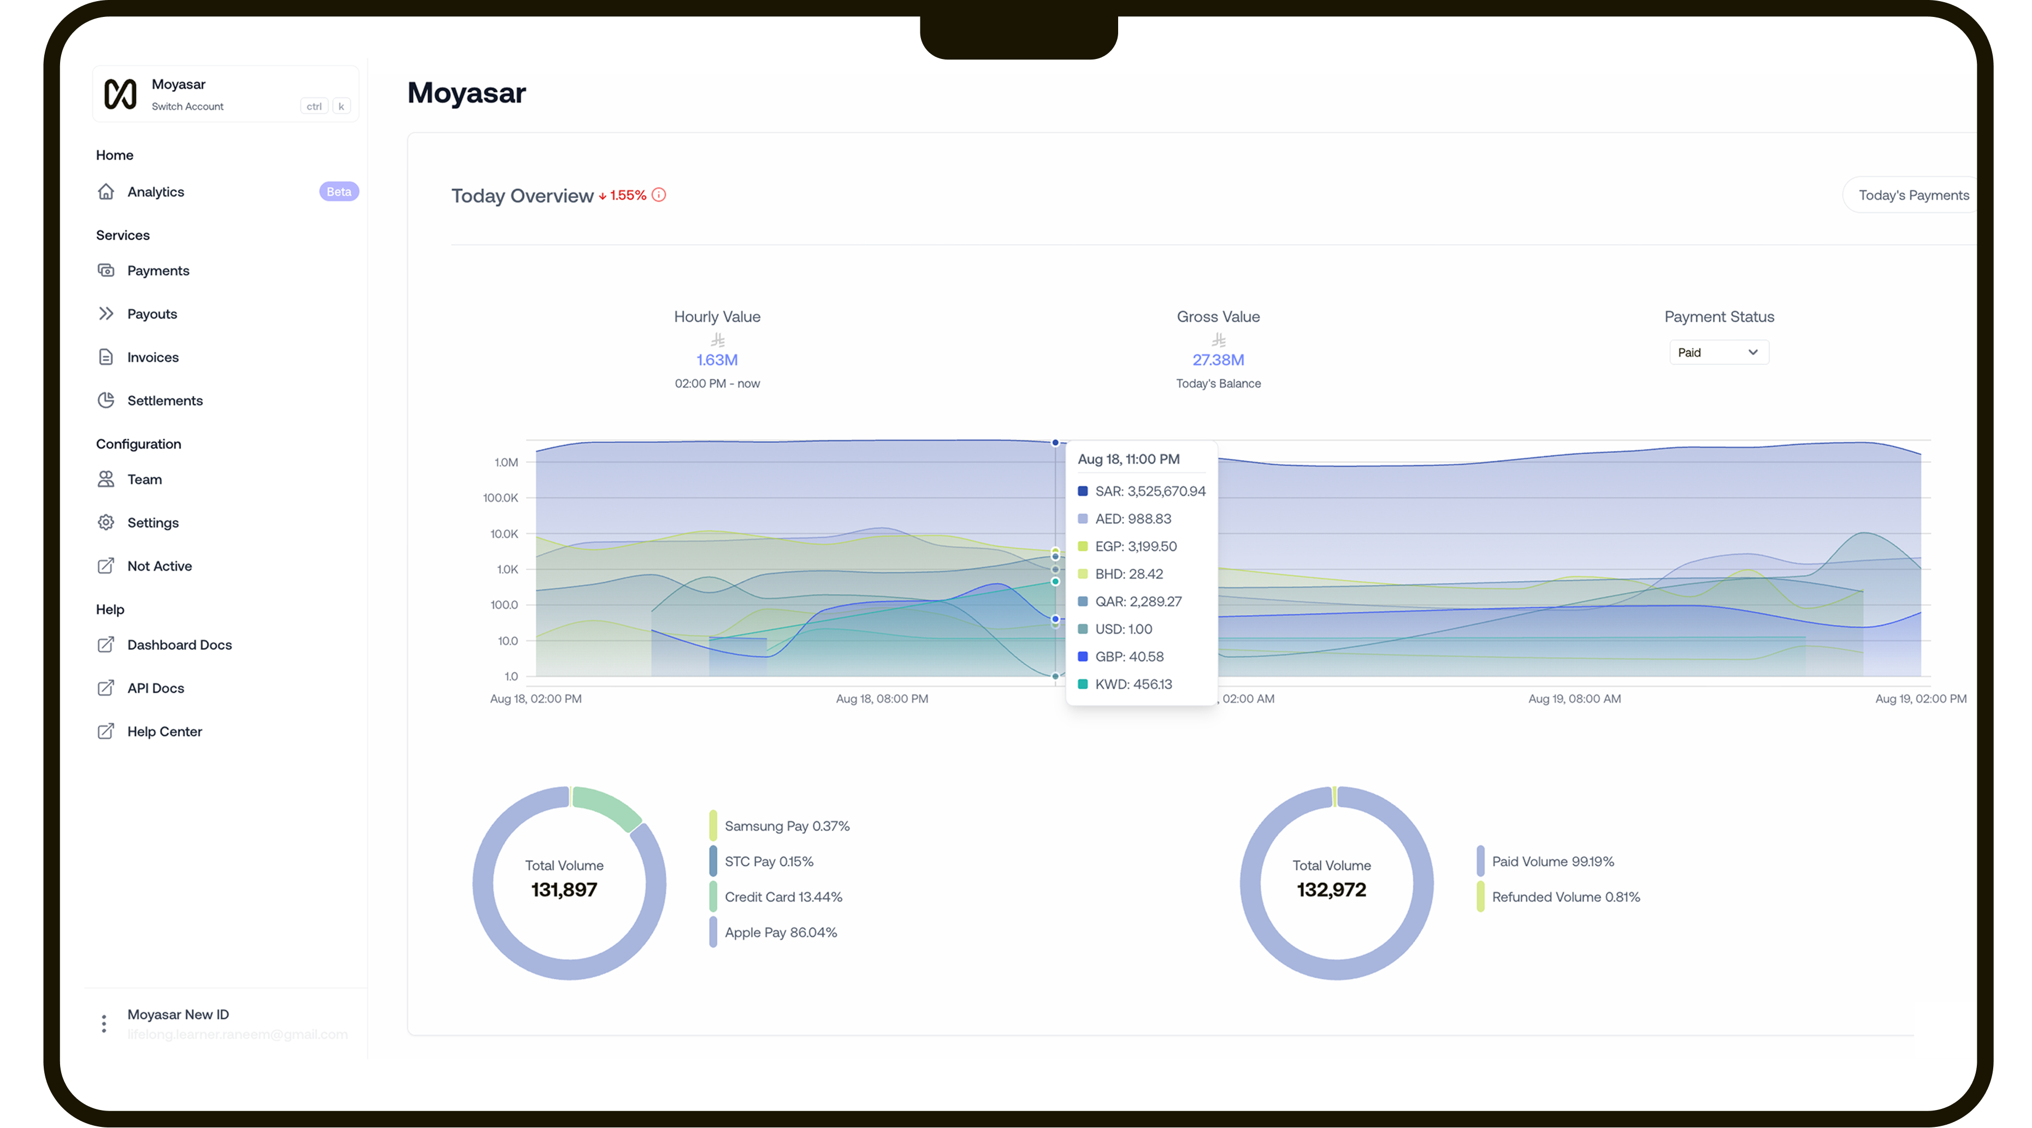Screen dimensions: 2032x1128
Task: Click the Settlements pie chart icon
Action: click(106, 401)
